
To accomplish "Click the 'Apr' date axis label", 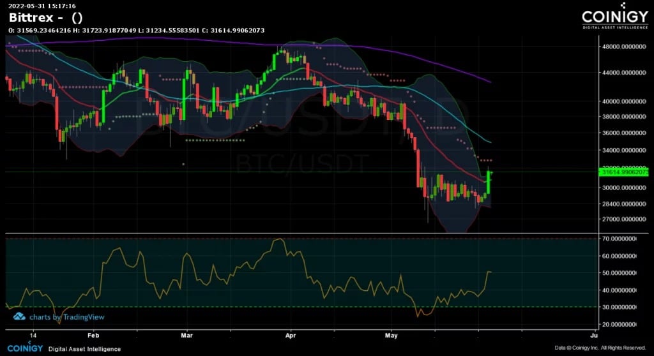I will [x=291, y=335].
